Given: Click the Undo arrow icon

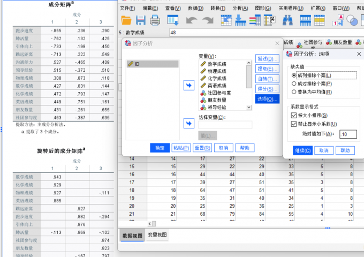Looking at the screenshot, I should [192, 20].
